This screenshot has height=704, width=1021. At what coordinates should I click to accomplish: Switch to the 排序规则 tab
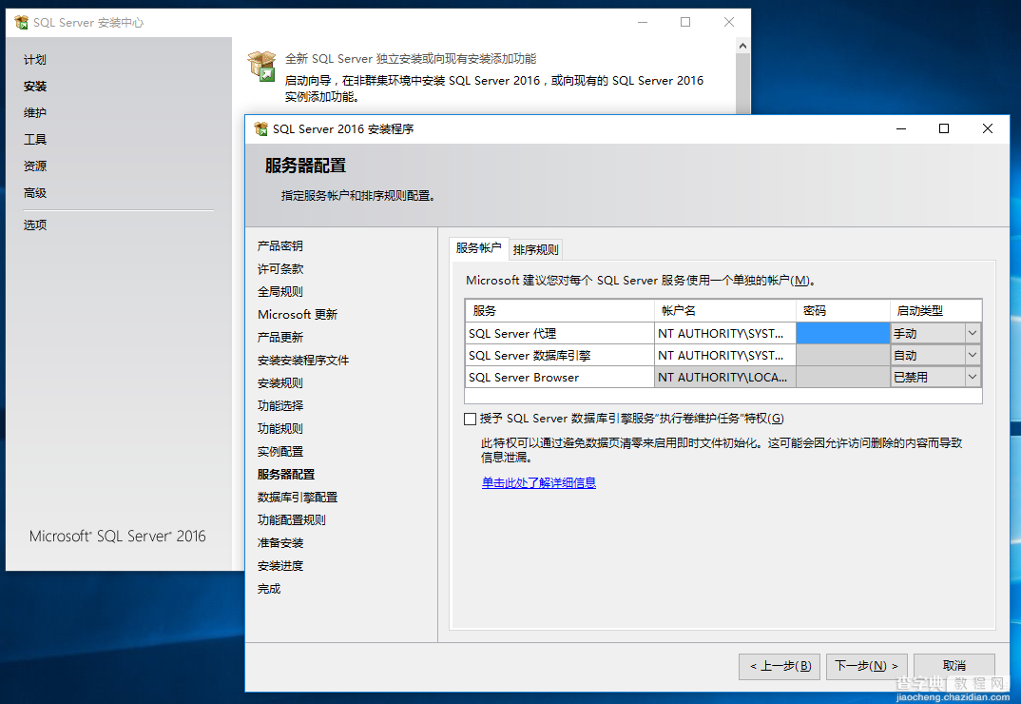point(535,249)
